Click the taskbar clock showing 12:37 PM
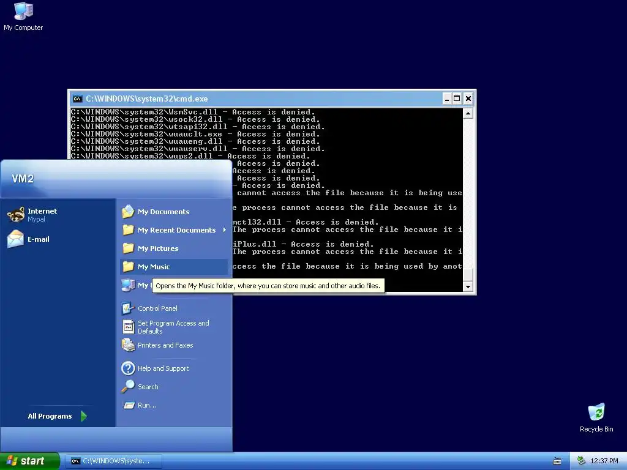 604,461
